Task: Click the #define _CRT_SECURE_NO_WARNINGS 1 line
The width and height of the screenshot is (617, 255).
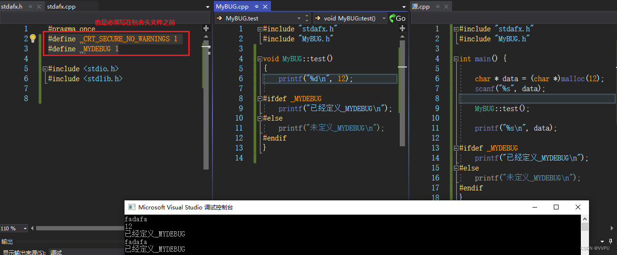Action: [113, 39]
